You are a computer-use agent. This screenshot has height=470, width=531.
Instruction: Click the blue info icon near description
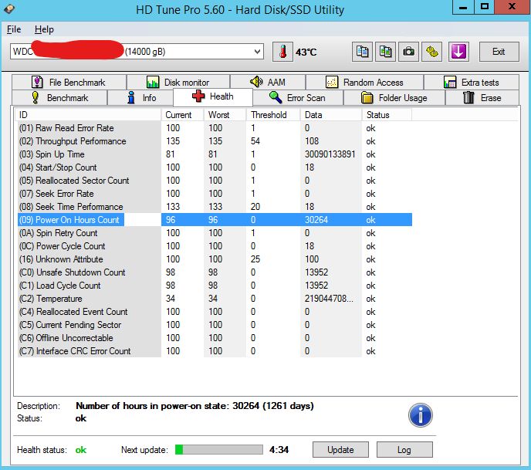421,414
